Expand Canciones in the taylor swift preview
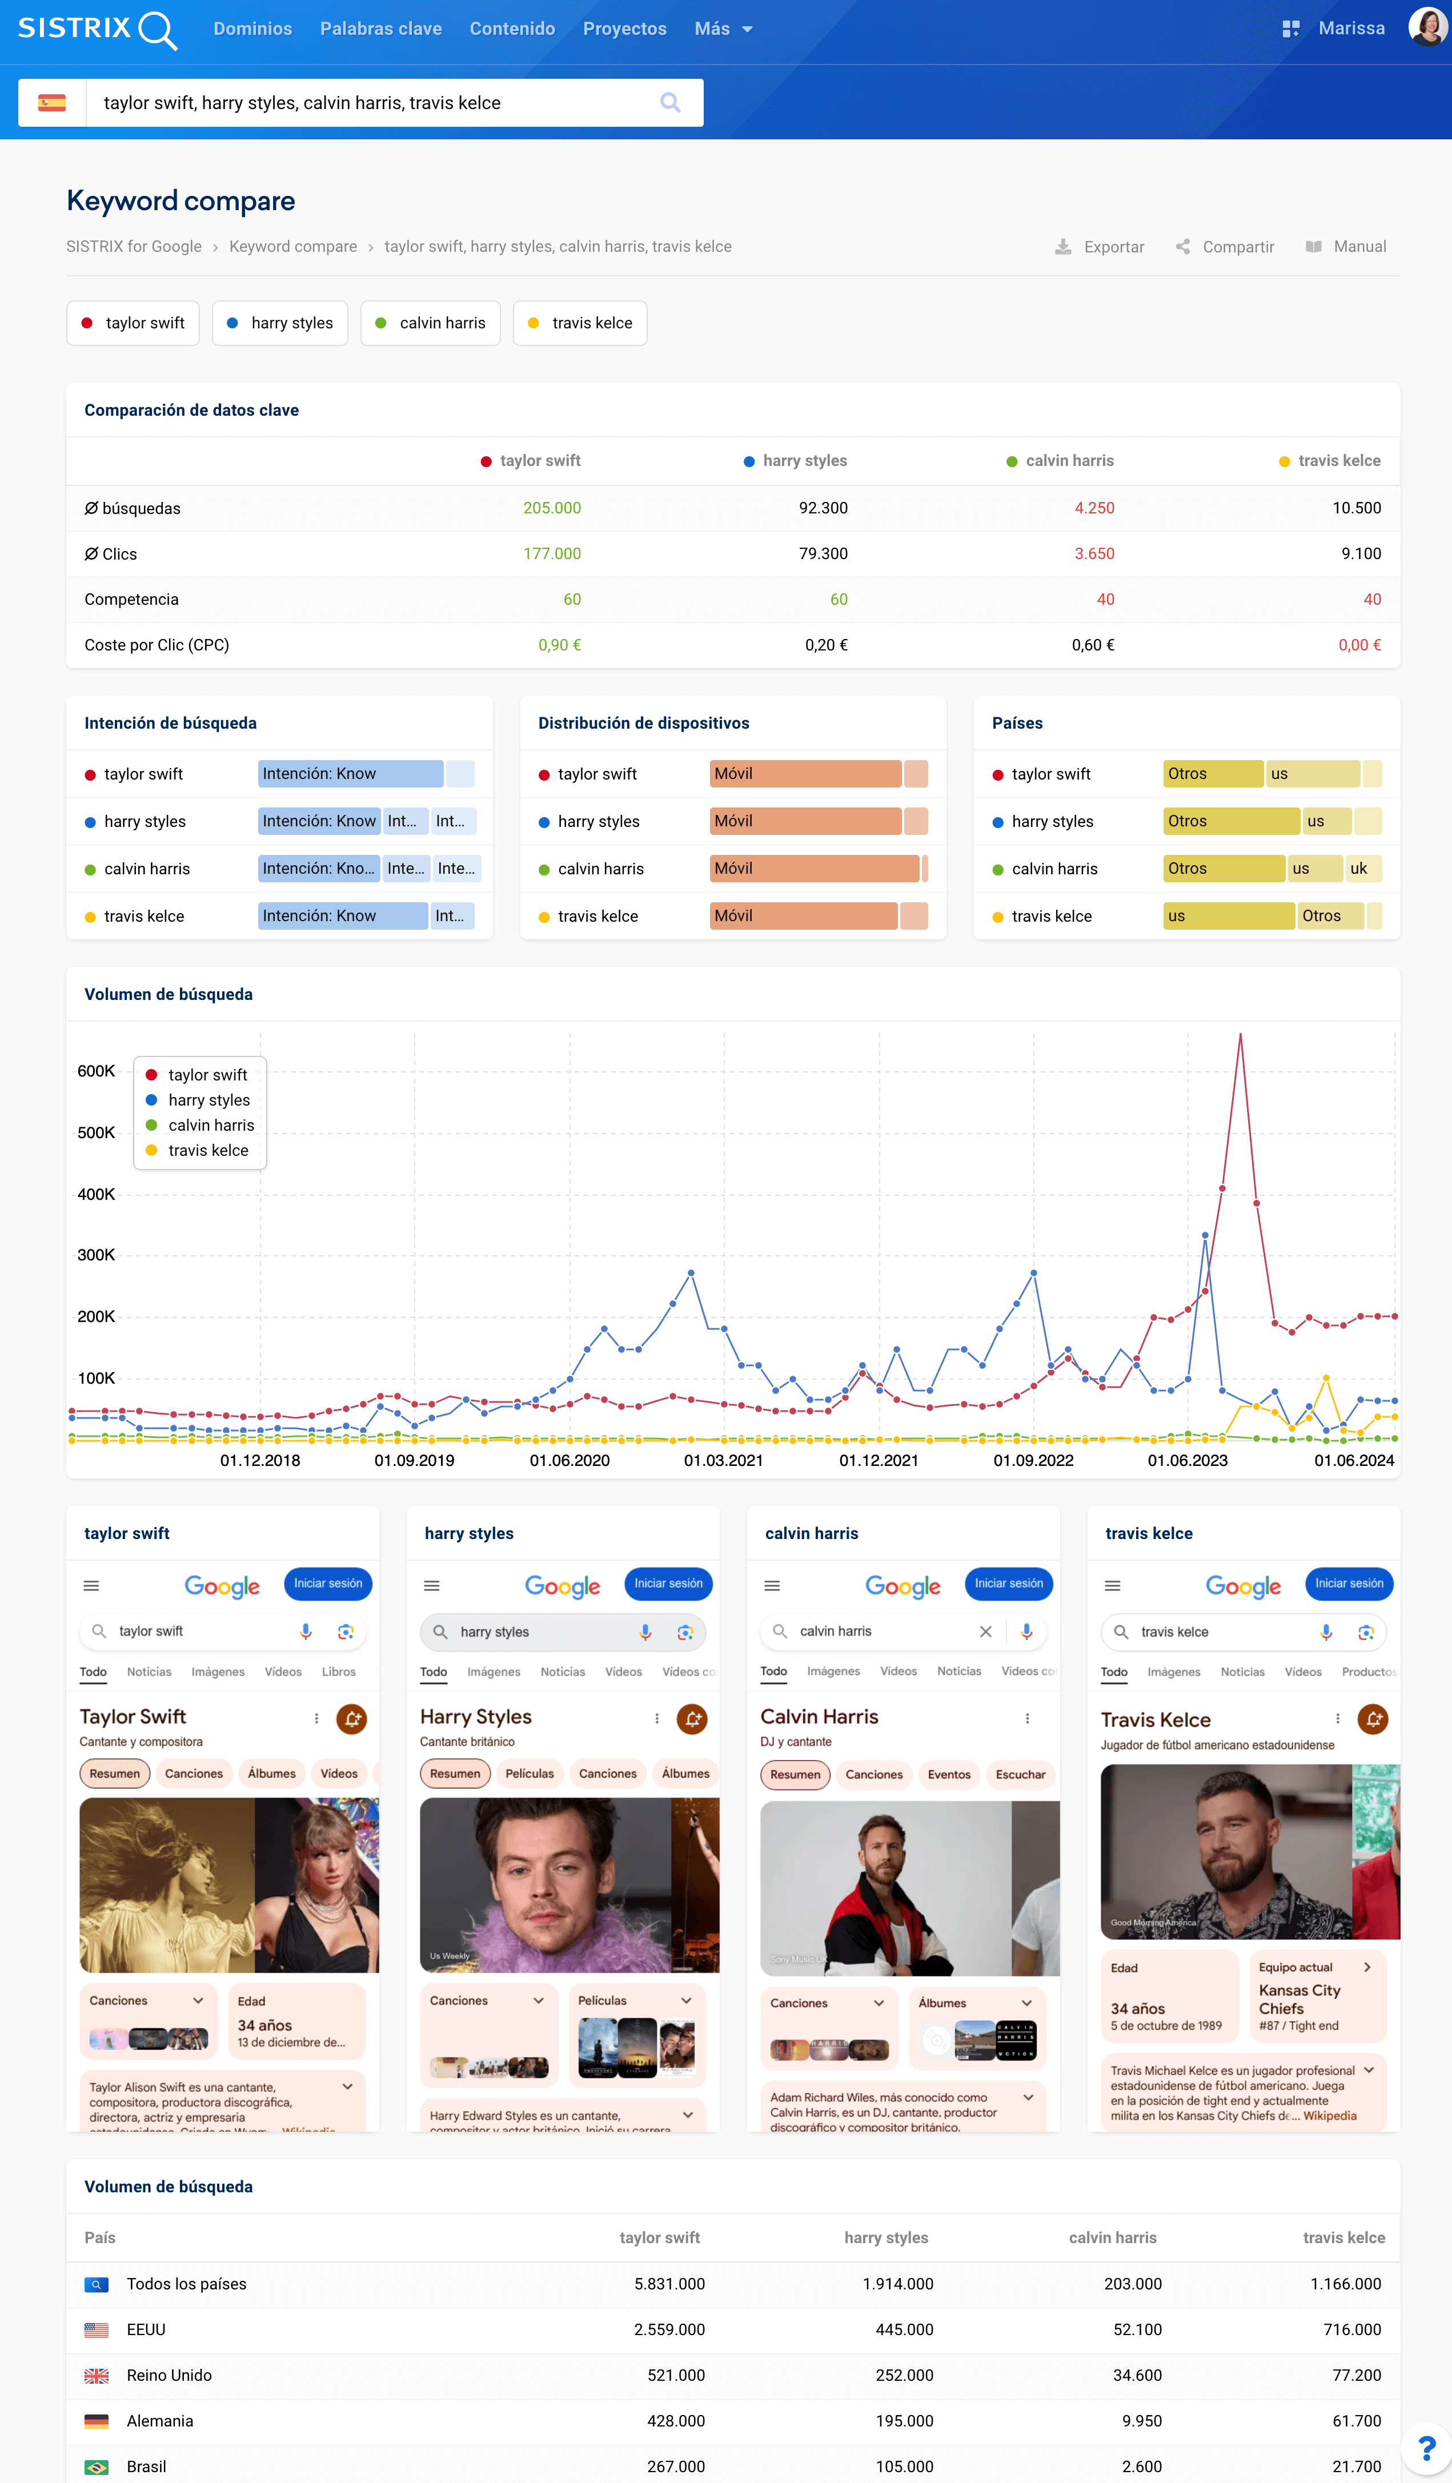1452x2483 pixels. (198, 2000)
